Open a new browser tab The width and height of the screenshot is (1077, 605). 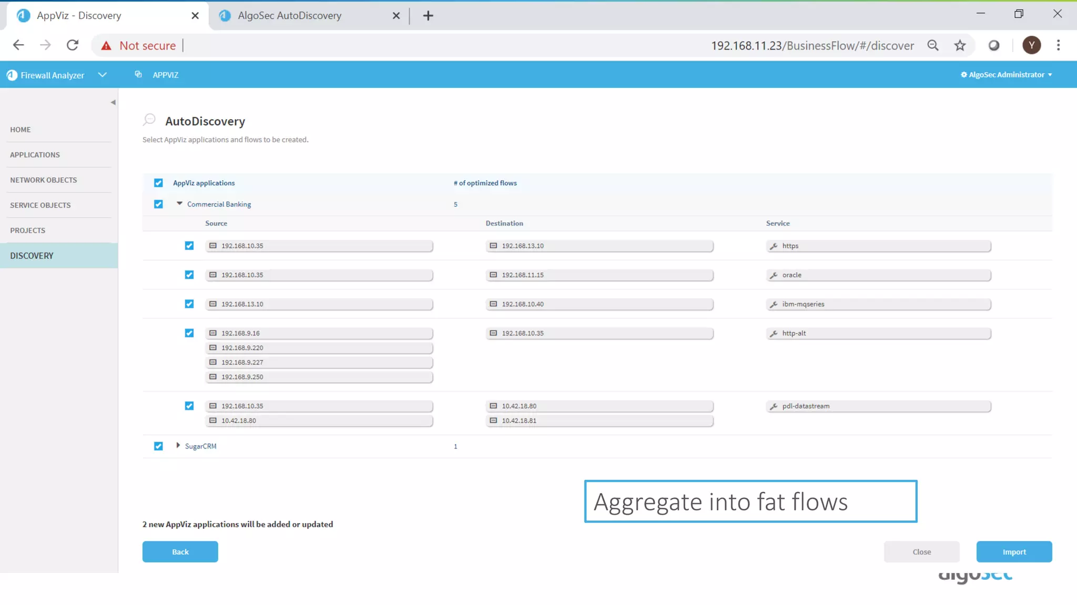tap(428, 16)
